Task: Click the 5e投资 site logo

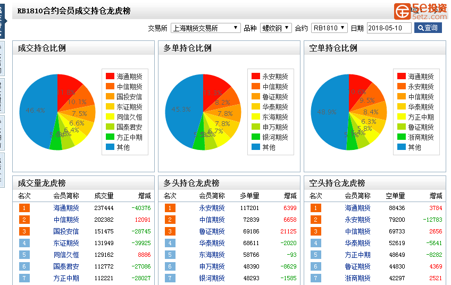Action: (x=420, y=11)
